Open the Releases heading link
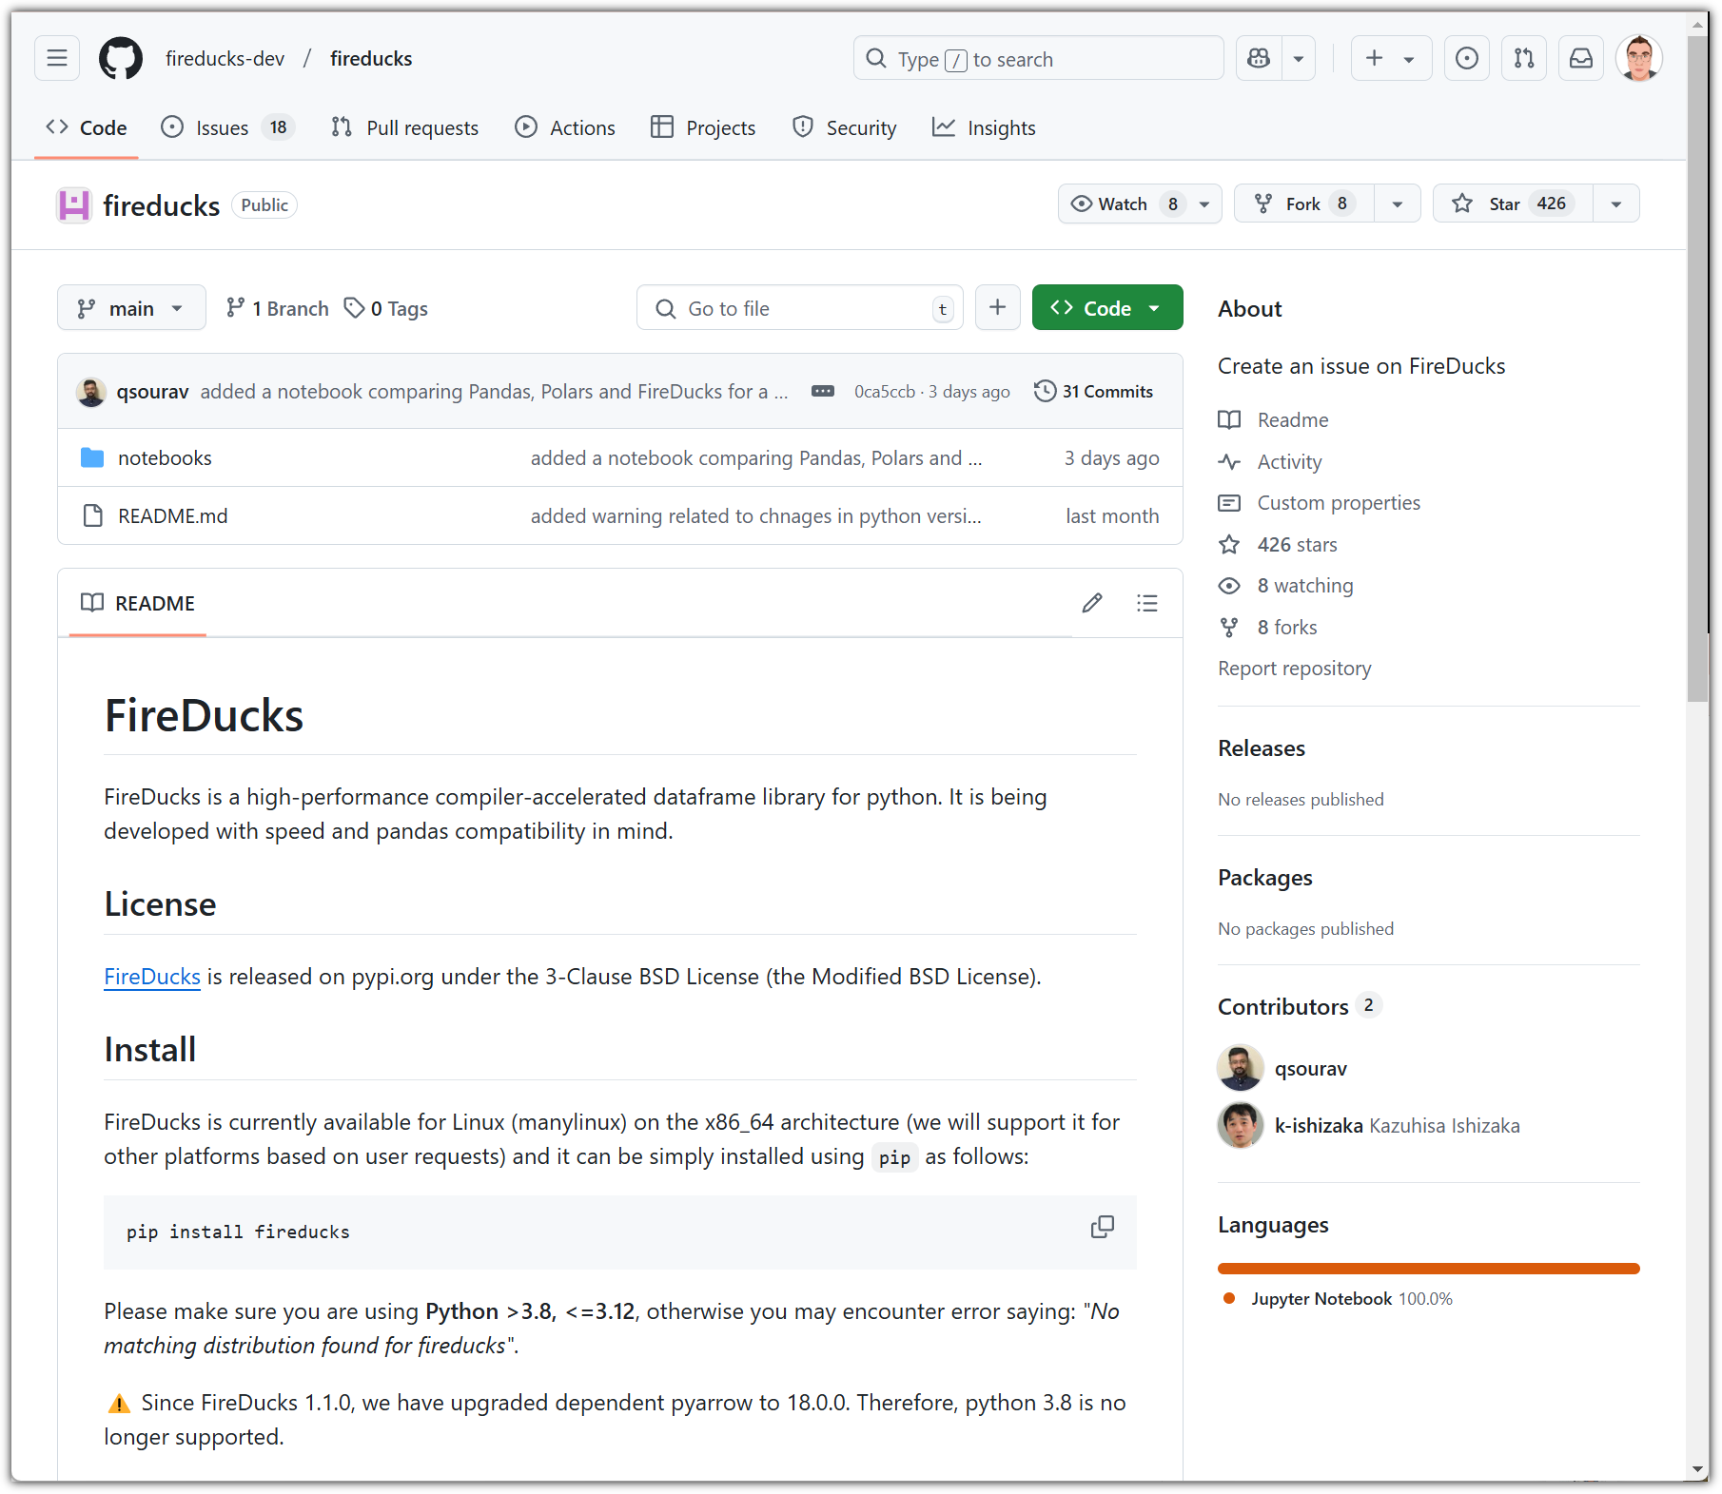Viewport: 1722px width, 1494px height. 1262,748
